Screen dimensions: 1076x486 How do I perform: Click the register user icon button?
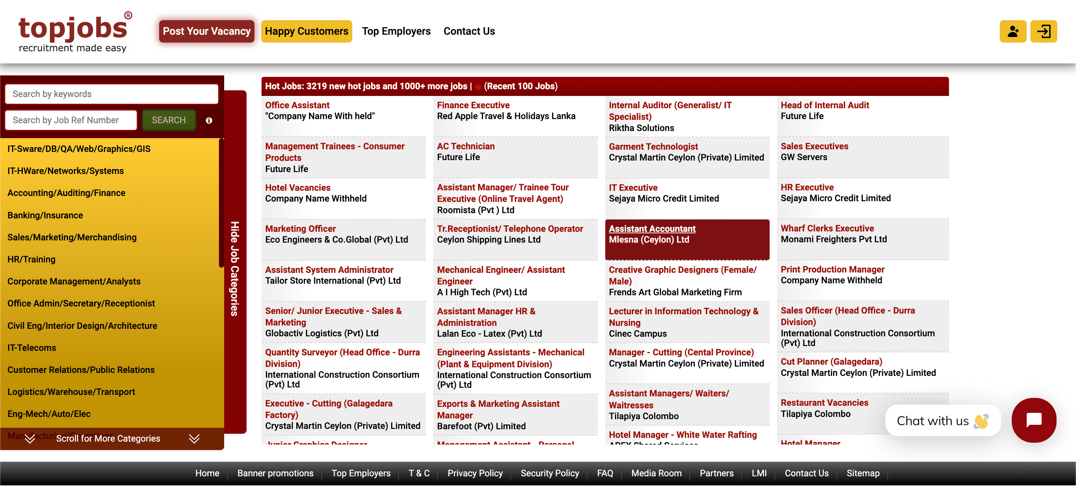click(1012, 31)
